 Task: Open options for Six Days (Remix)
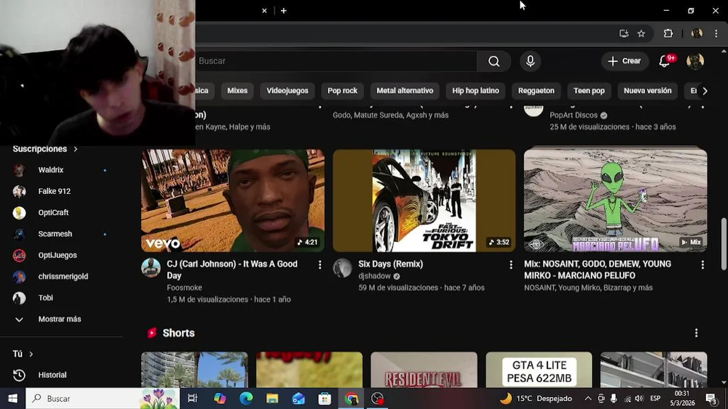tap(511, 265)
